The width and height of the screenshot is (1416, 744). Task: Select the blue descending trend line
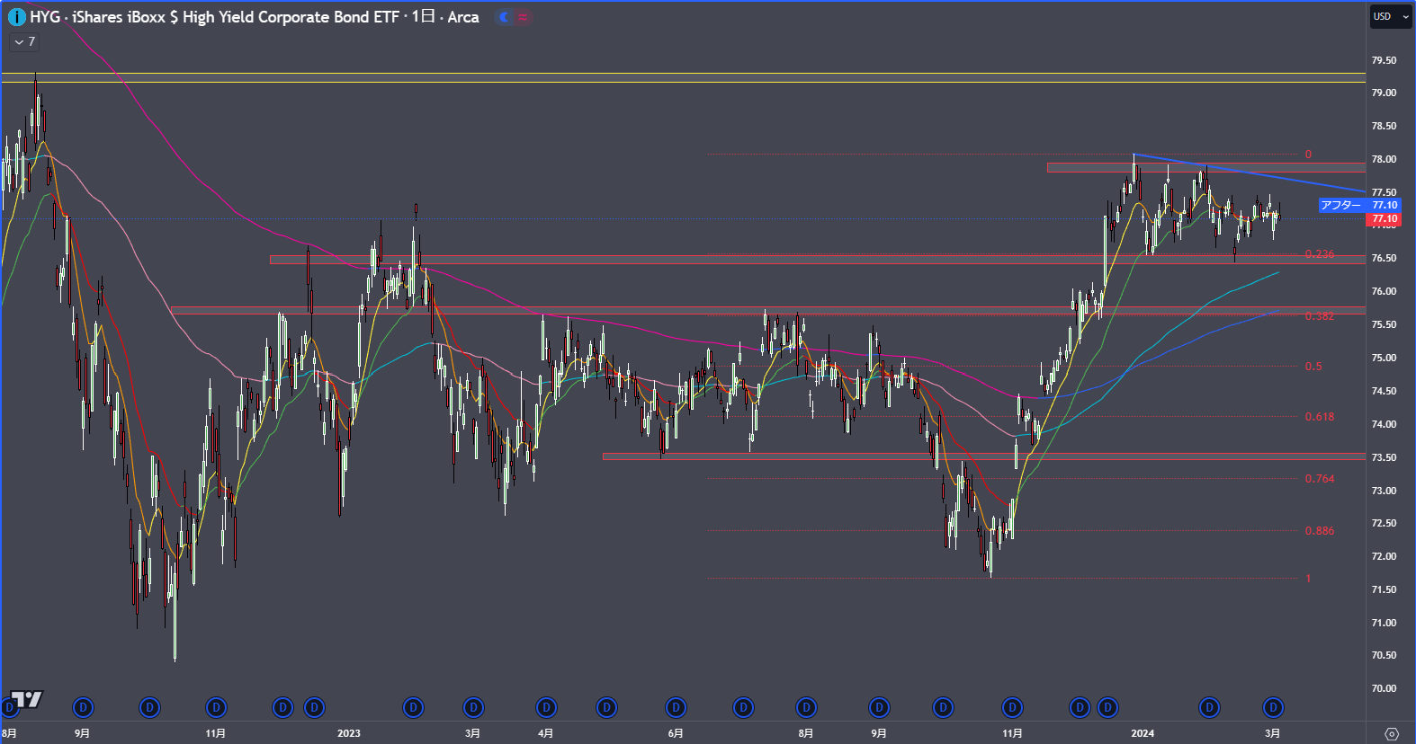pyautogui.click(x=1250, y=173)
